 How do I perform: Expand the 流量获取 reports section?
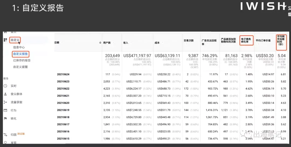coord(16,102)
